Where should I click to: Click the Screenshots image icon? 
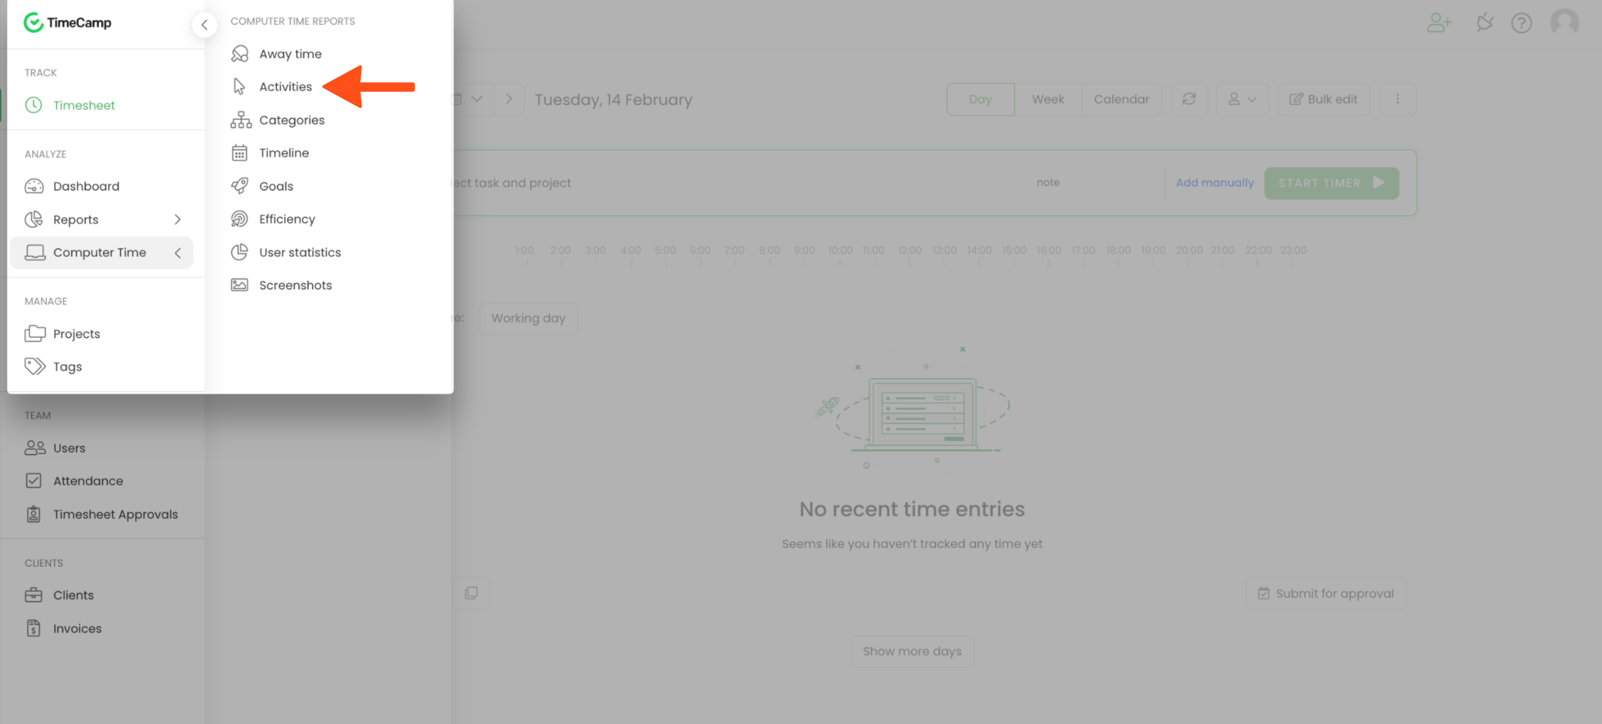(240, 285)
